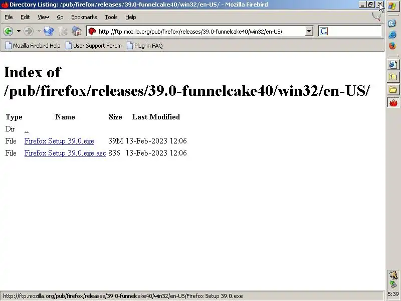Download Firefox Setup 39.0.exe
The width and height of the screenshot is (401, 301).
click(59, 141)
